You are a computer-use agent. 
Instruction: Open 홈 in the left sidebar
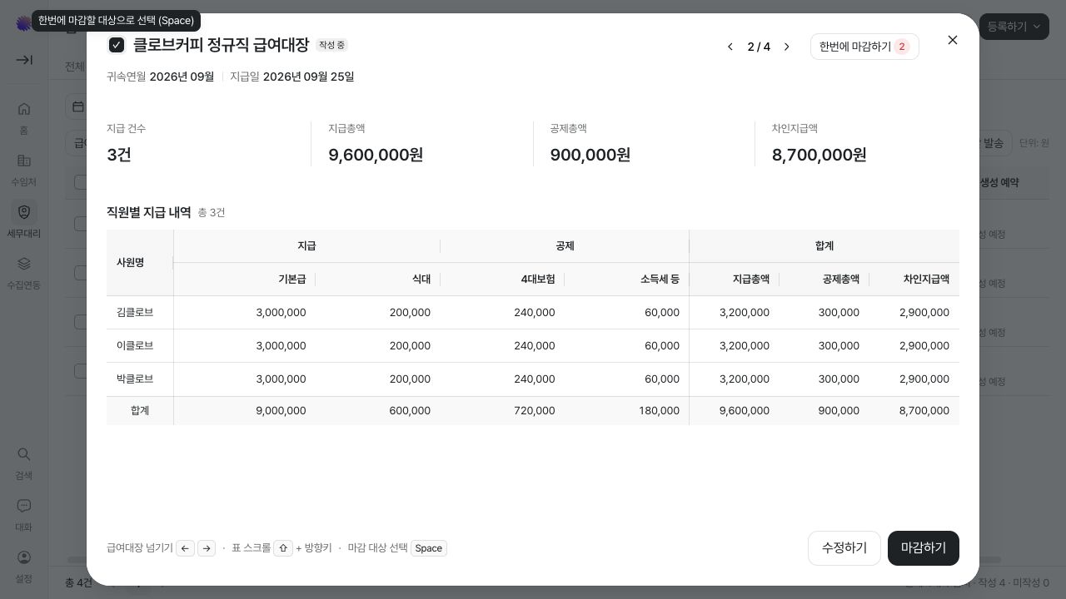(x=24, y=117)
